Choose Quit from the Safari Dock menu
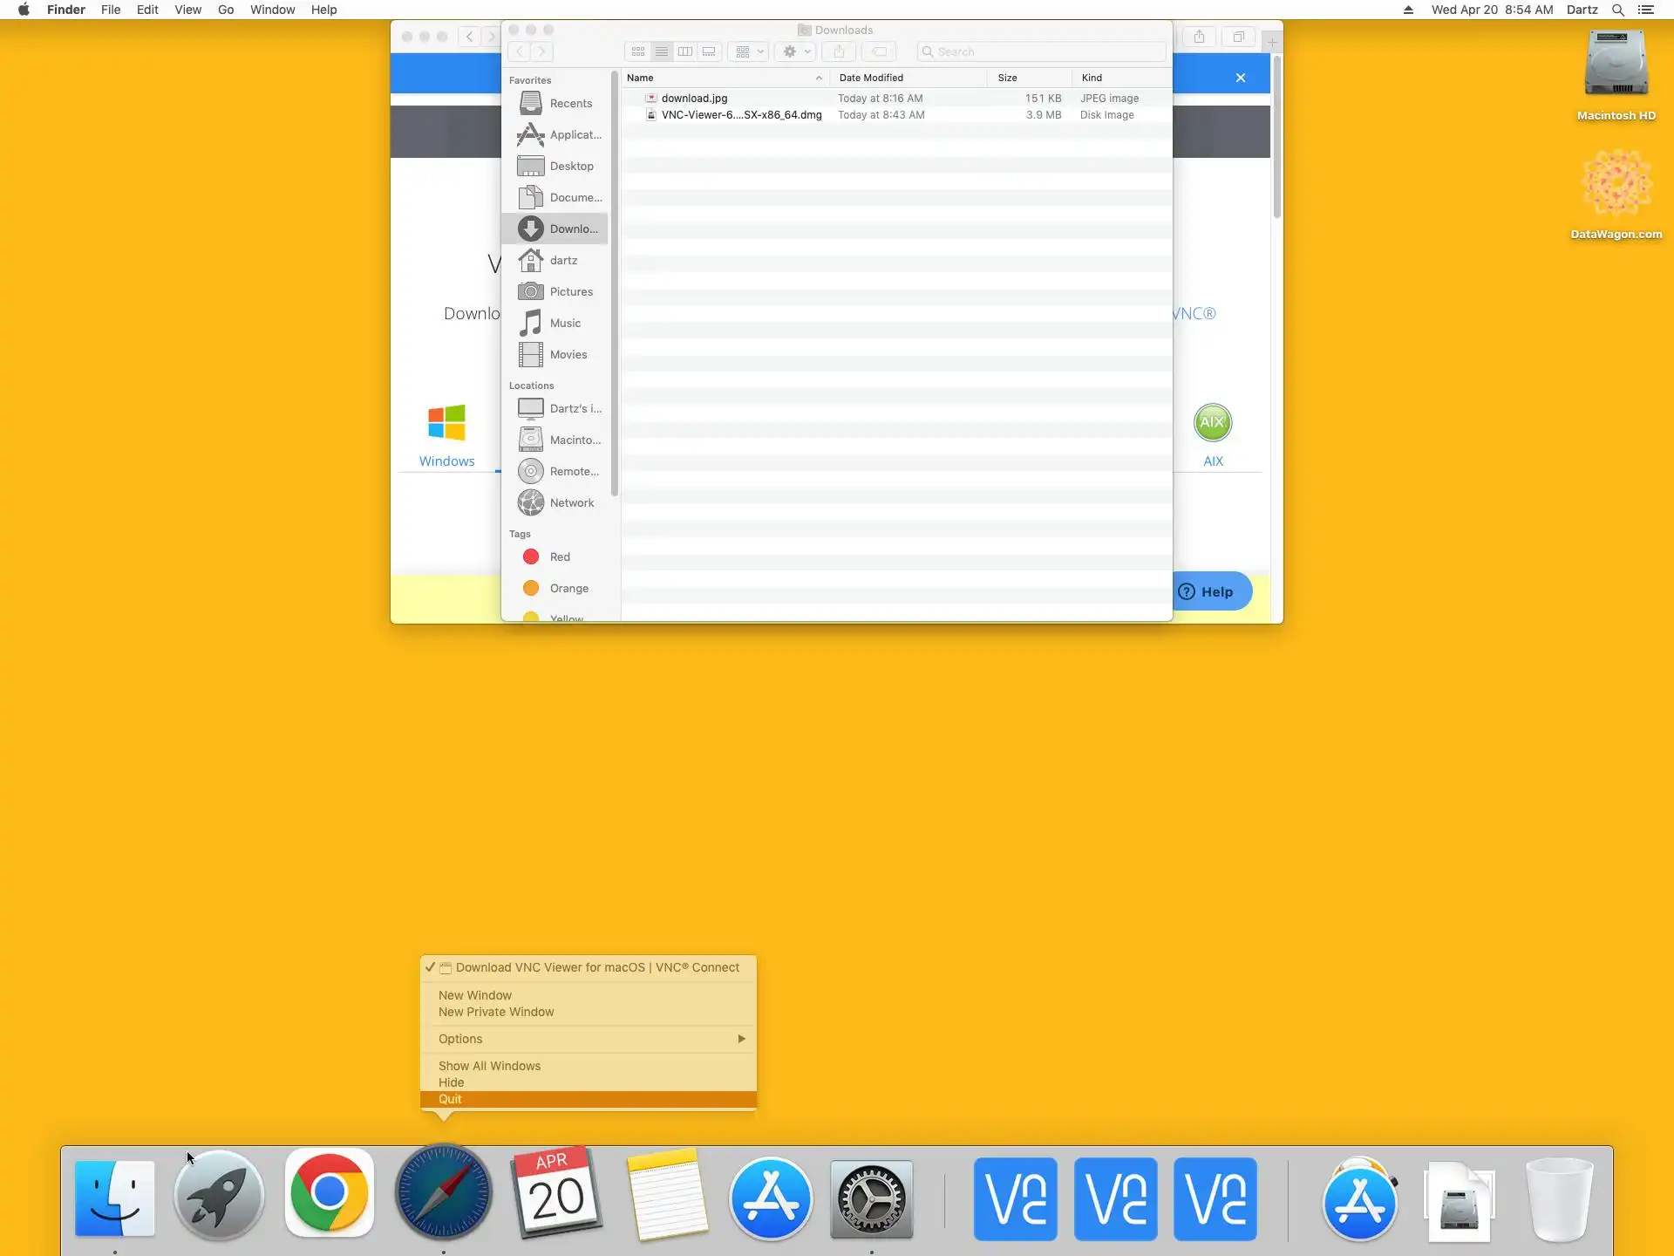 point(450,1099)
